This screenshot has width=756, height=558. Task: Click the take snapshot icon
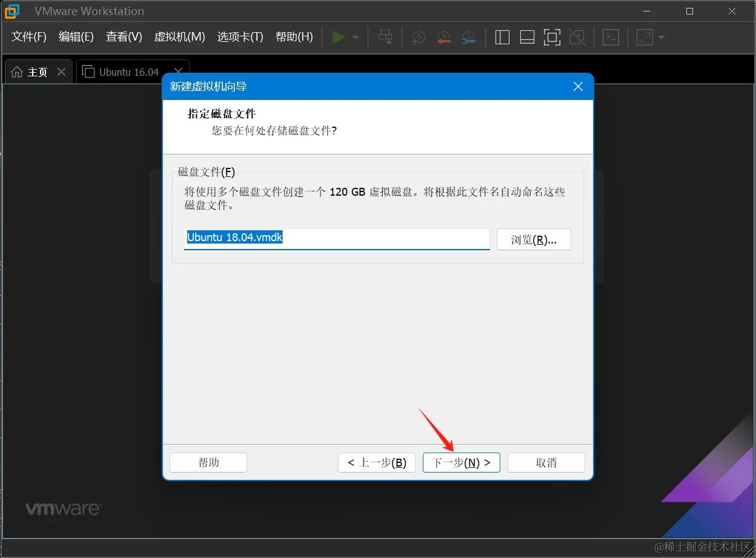point(418,38)
